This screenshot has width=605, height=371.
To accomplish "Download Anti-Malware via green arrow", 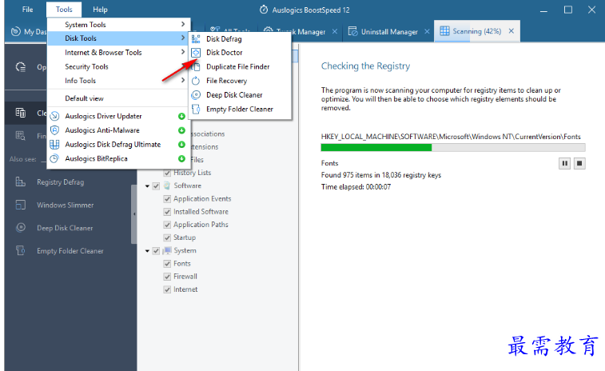I will click(x=181, y=130).
